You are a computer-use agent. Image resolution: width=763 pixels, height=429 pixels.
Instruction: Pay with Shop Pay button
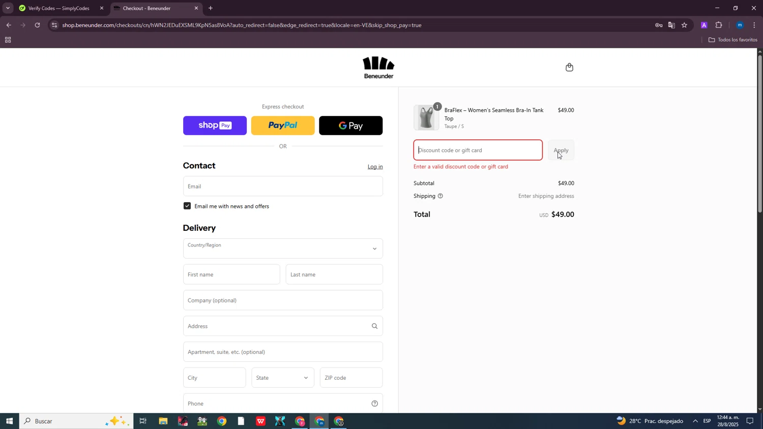click(x=215, y=126)
